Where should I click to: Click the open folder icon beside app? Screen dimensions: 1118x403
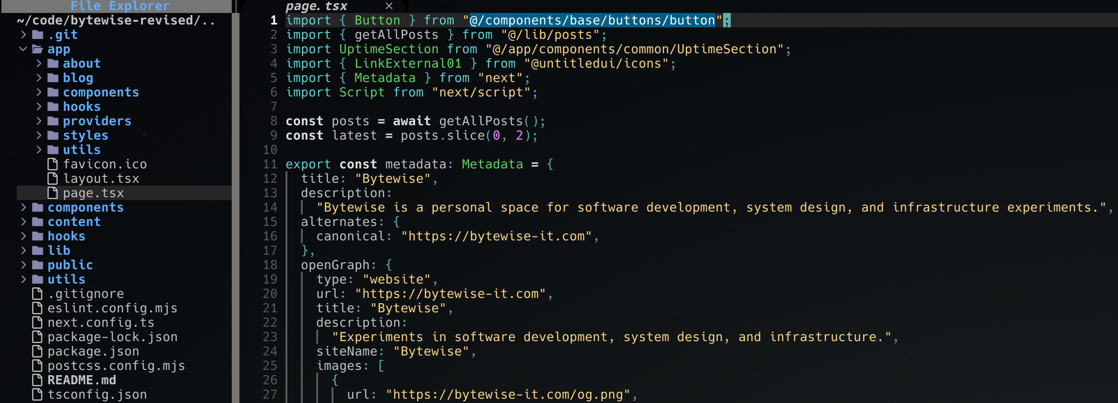pyautogui.click(x=37, y=49)
